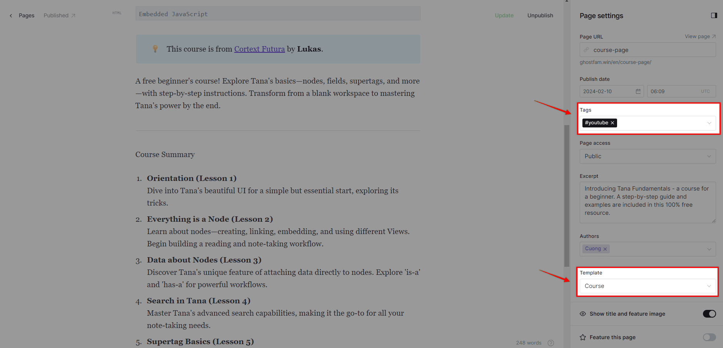The height and width of the screenshot is (348, 723).
Task: Open the calendar icon in publish date field
Action: click(x=637, y=91)
